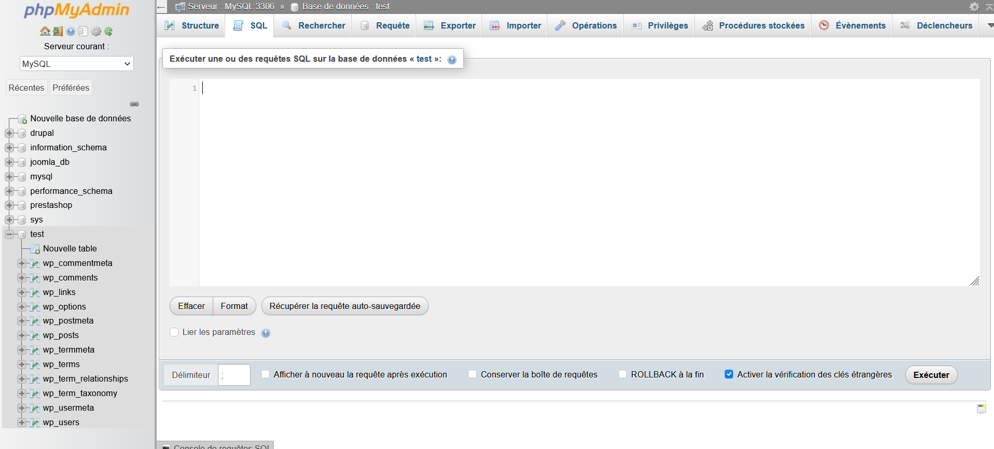Click the Délimiteur input field

coord(234,375)
